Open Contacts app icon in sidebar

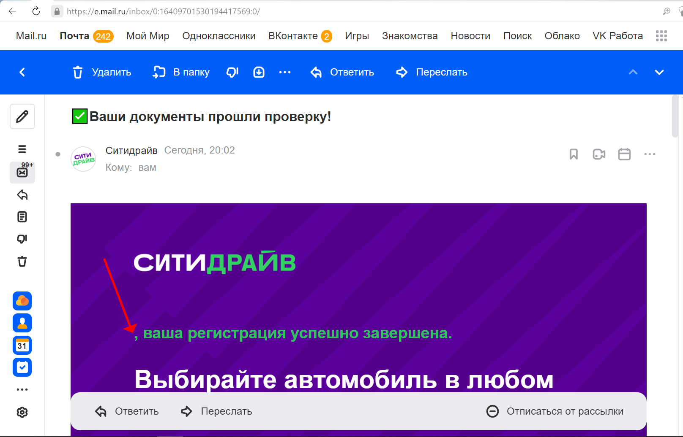click(x=22, y=323)
